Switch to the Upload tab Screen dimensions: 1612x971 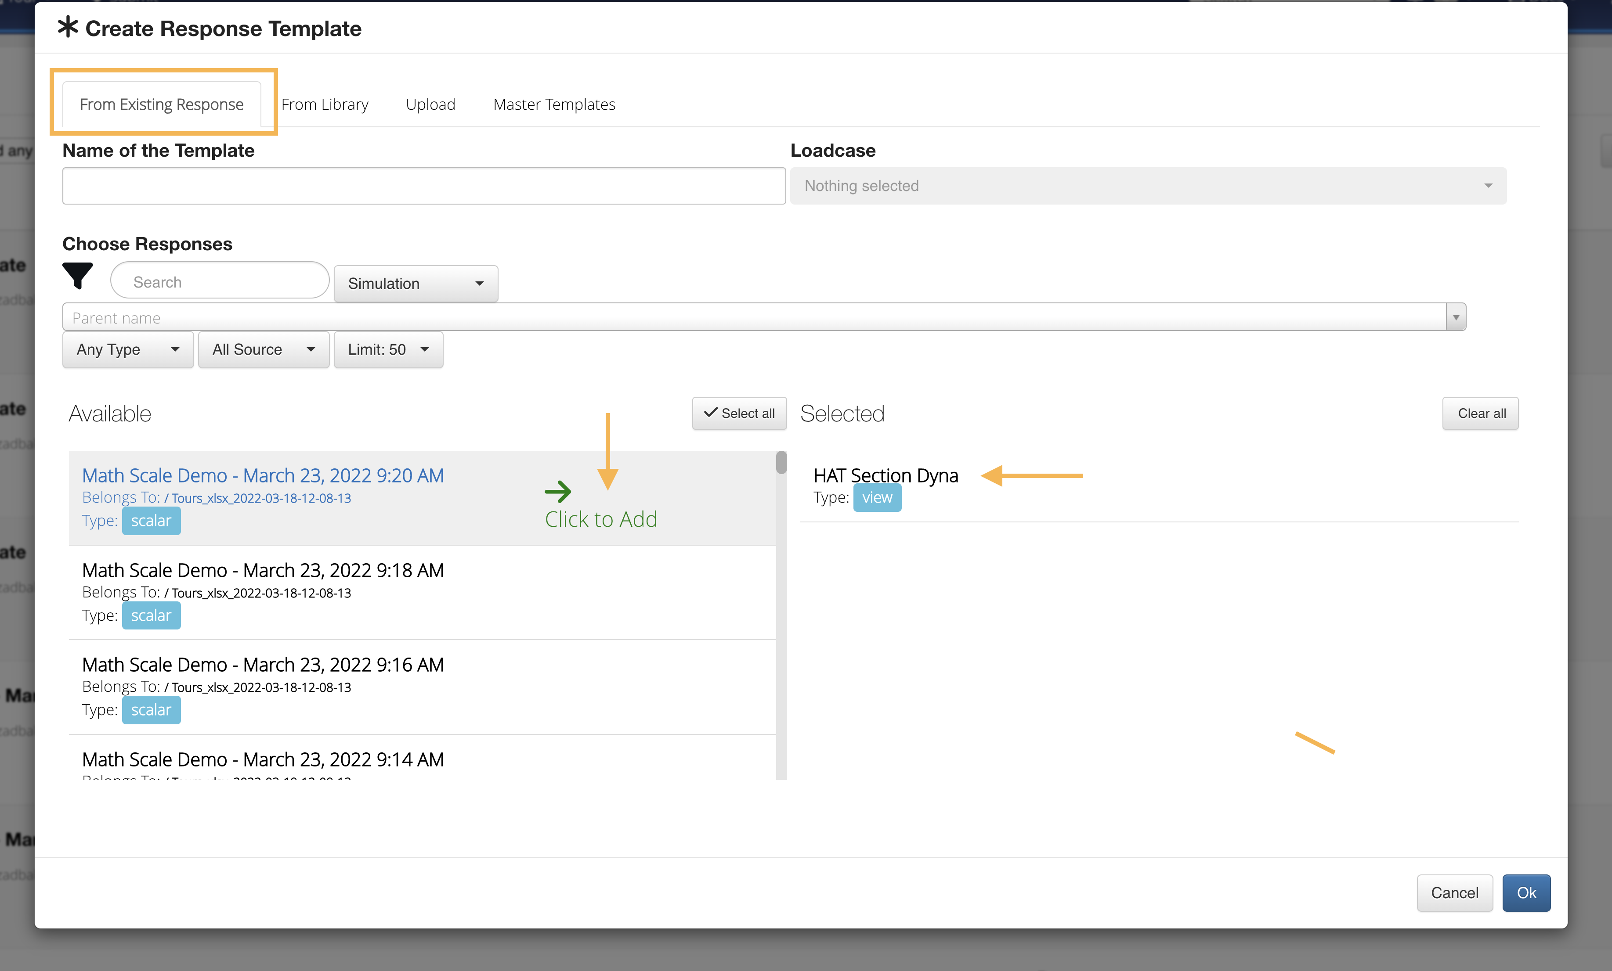pyautogui.click(x=430, y=104)
